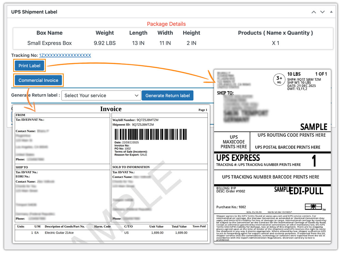Click Print Label
Viewport: 341px width, 253px height.
click(x=29, y=65)
